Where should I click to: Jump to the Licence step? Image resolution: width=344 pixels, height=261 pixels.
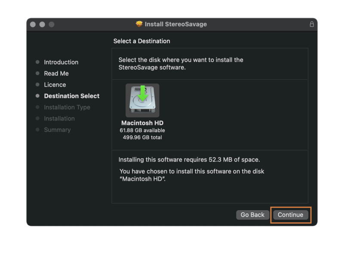[55, 84]
